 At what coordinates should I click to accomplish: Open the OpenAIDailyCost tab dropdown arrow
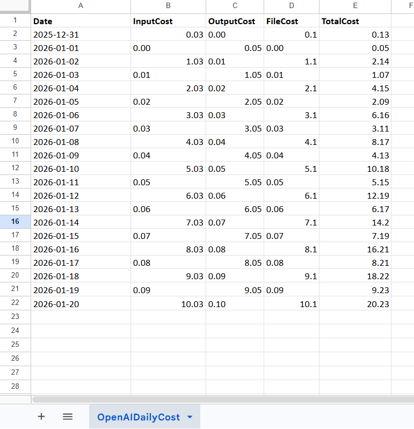click(x=190, y=417)
